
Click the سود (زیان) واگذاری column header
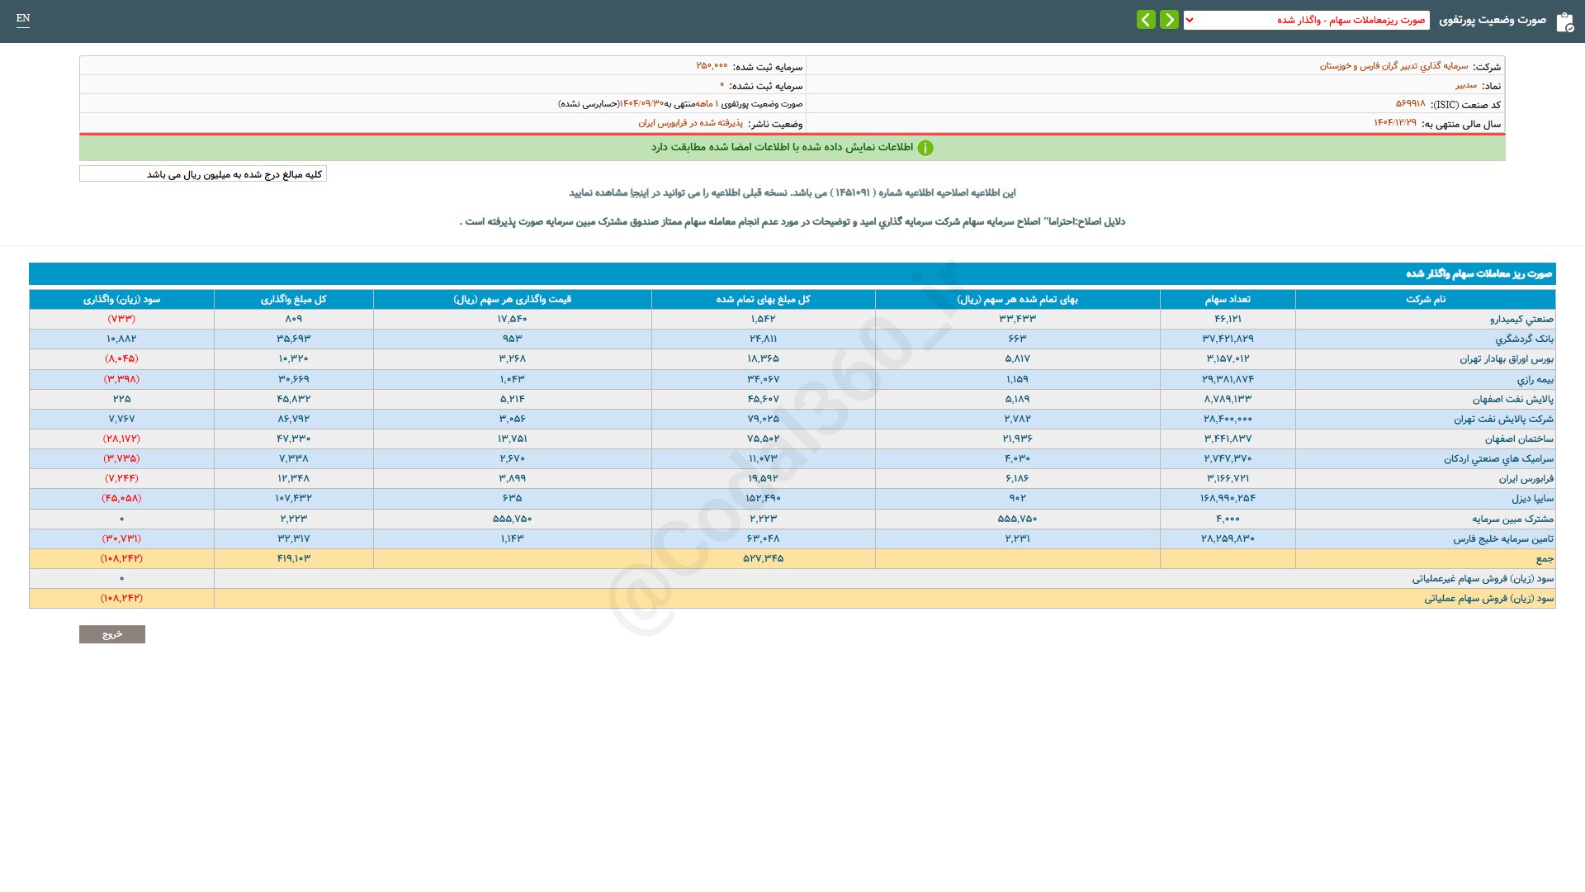tap(121, 299)
